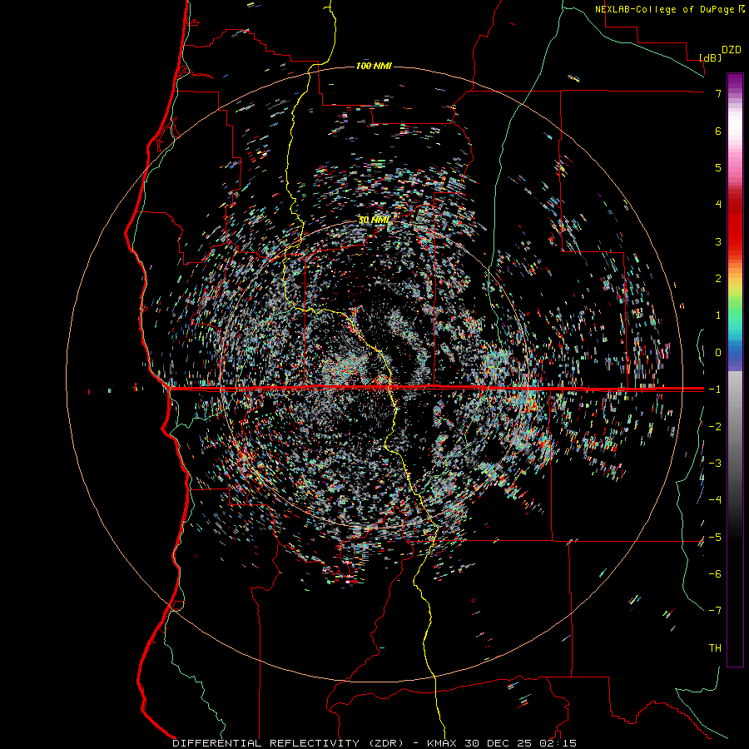749x749 pixels.
Task: Click the DZD product label
Action: (x=732, y=50)
